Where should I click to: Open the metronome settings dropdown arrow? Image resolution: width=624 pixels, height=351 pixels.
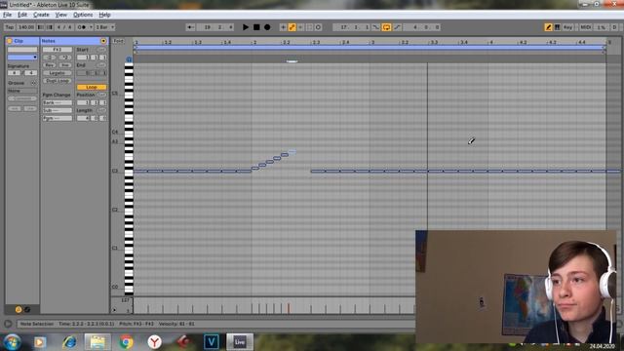91,27
